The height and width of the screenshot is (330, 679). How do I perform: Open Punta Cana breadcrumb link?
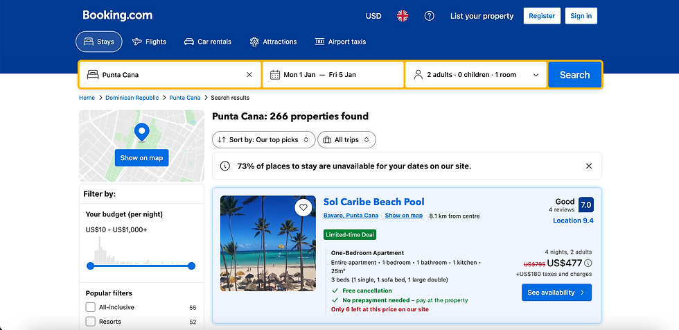point(185,98)
